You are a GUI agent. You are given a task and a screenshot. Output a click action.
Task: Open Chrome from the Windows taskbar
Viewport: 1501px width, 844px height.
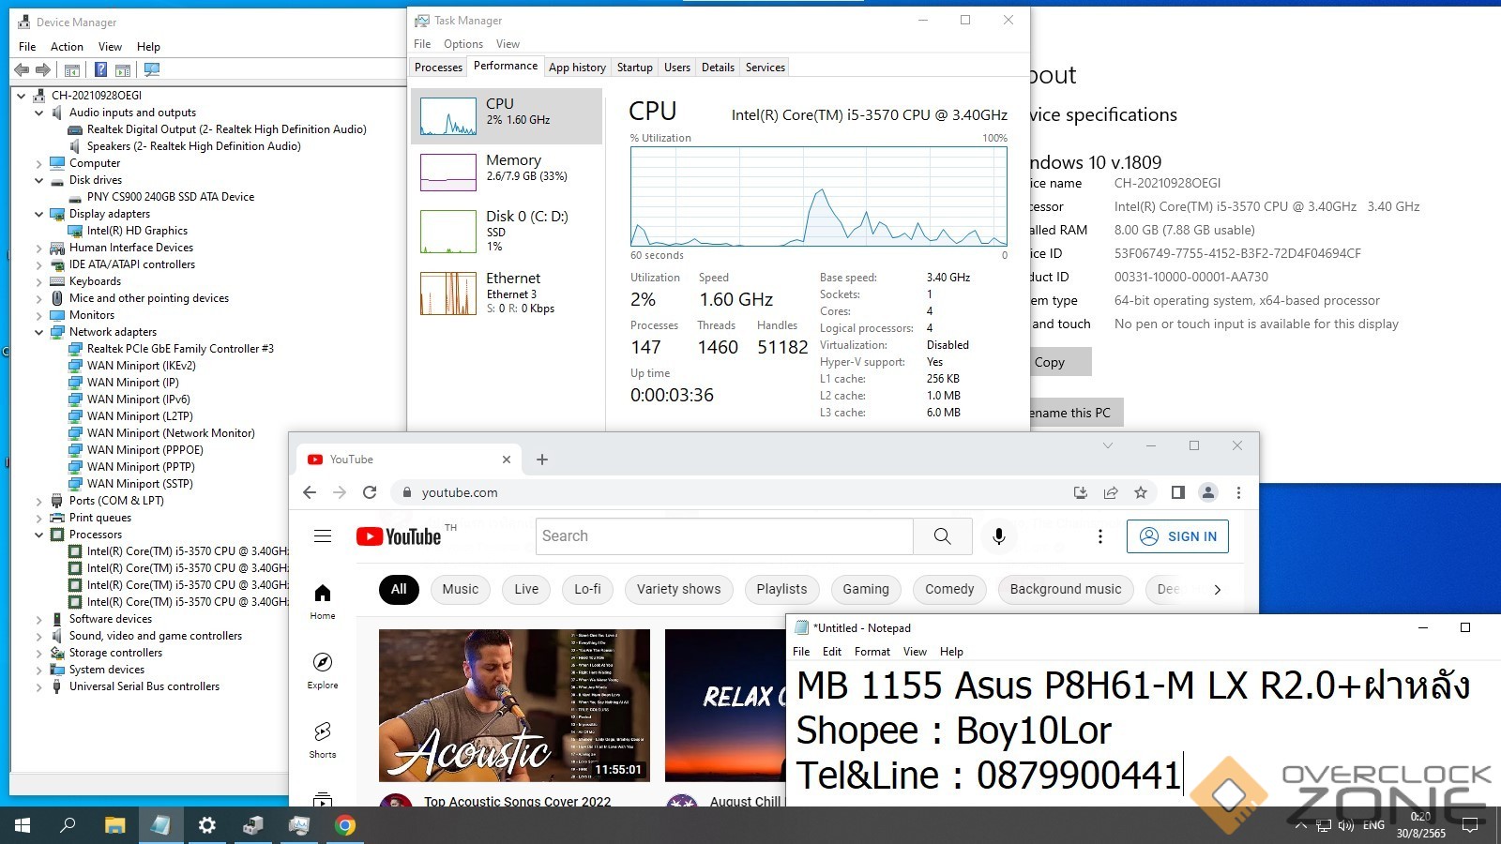pyautogui.click(x=345, y=825)
